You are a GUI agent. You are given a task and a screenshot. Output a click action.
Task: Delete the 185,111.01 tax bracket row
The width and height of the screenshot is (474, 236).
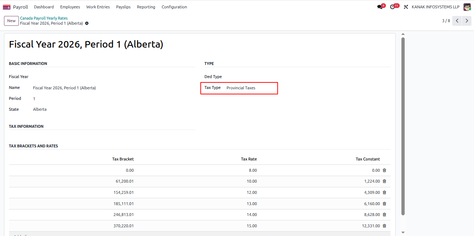click(384, 204)
